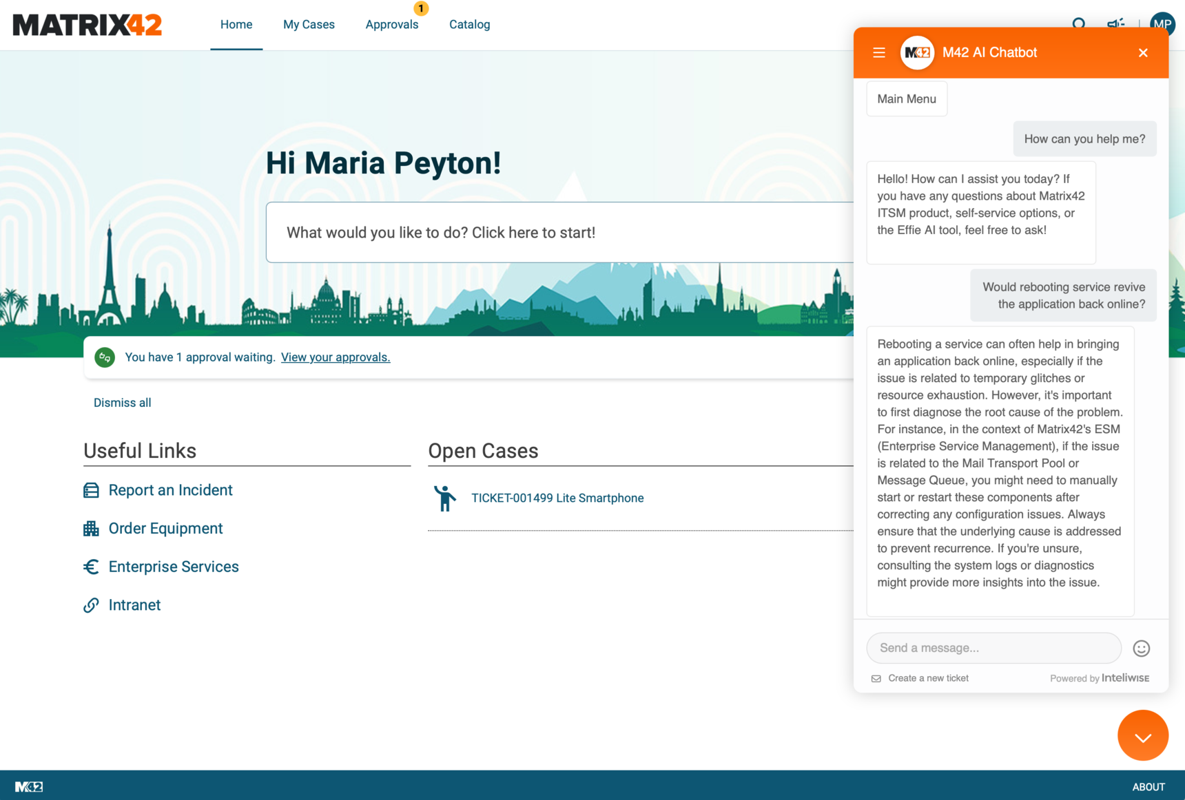Open search via magnifier icon
The height and width of the screenshot is (800, 1185).
click(x=1079, y=23)
